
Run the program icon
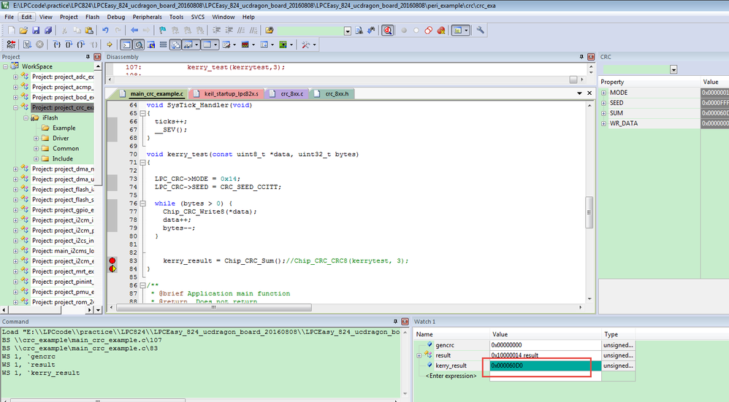pos(27,45)
